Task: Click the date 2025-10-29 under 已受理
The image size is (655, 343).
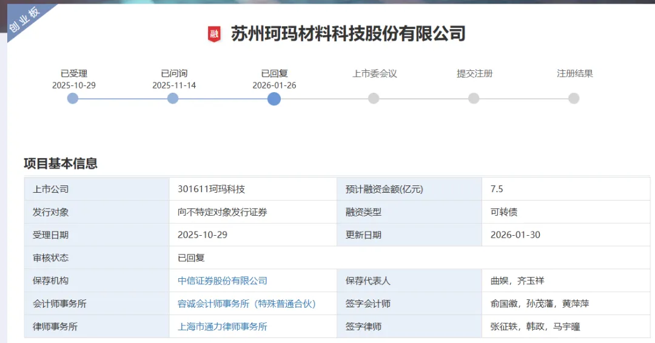Action: (74, 85)
